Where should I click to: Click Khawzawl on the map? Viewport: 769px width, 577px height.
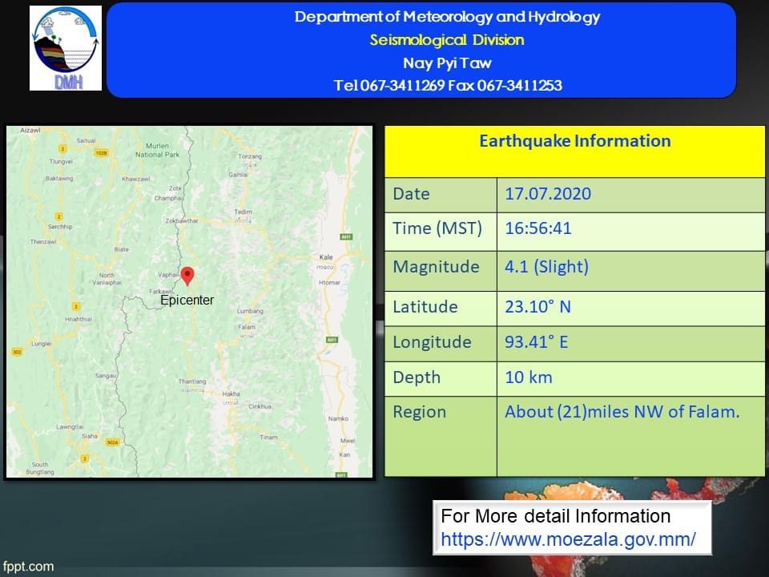[x=136, y=179]
